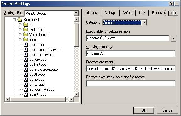Click OK to apply settings
This screenshot has width=181, height=116.
[x=144, y=110]
